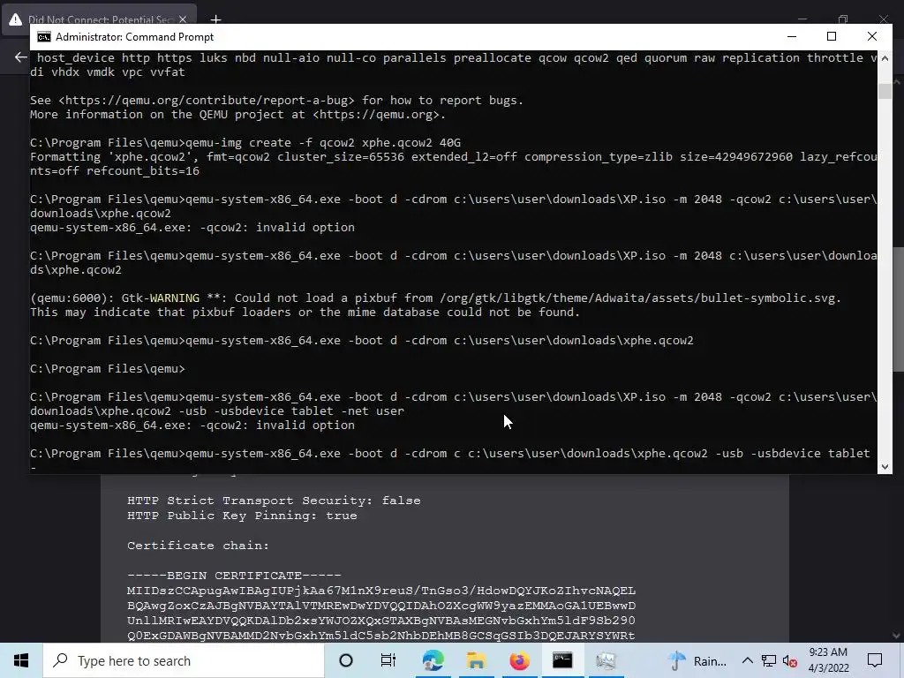This screenshot has height=678, width=904.
Task: Open the picture-frame app on taskbar
Action: [x=606, y=660]
